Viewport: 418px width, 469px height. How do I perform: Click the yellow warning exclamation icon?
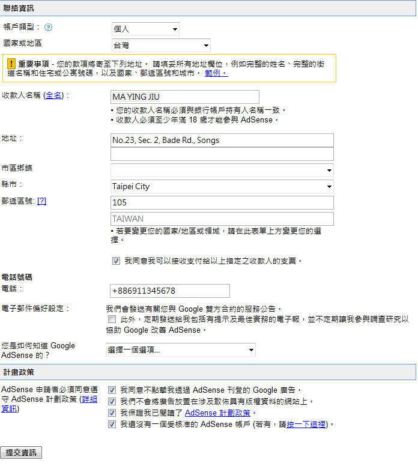pos(11,64)
